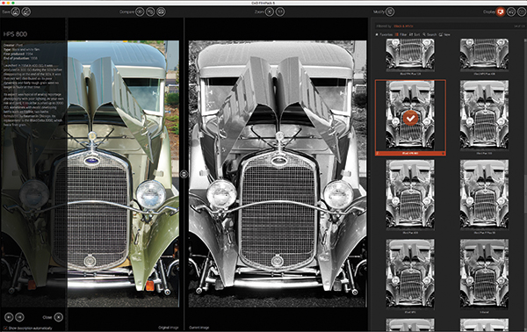Go to next film description arrow
The image size is (527, 332).
tap(20, 317)
